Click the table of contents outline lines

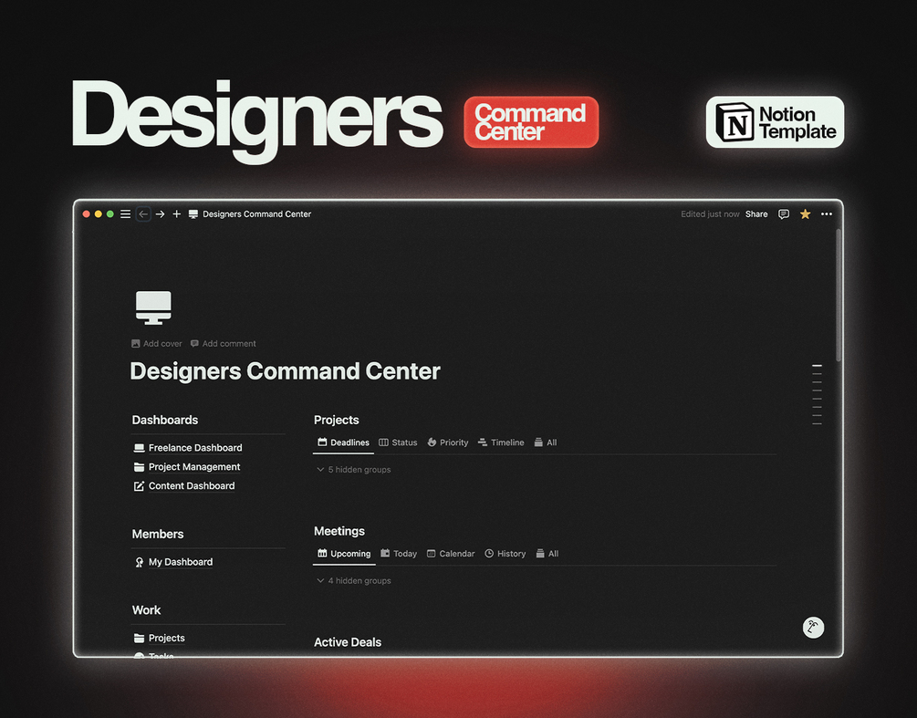pyautogui.click(x=817, y=395)
